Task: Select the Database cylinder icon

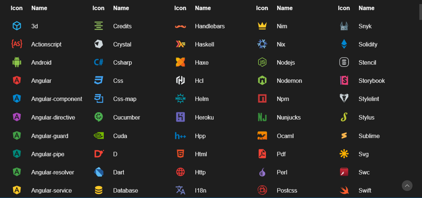Action: (99, 190)
